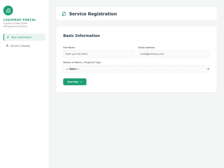This screenshot has width=224, height=168.
Task: Click the Service Registration header document icon
Action: [64, 14]
